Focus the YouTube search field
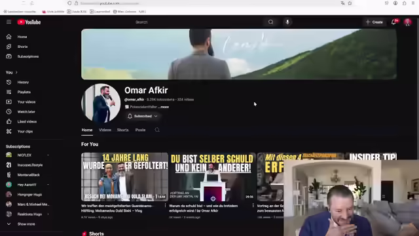The height and width of the screenshot is (236, 419). pos(198,22)
